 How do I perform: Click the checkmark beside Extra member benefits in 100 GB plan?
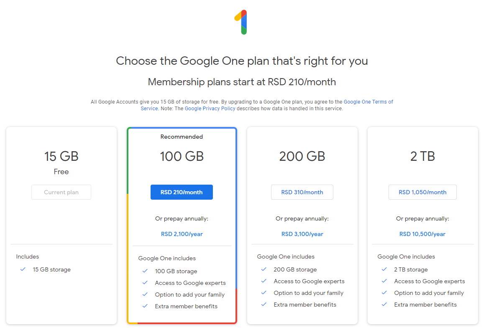click(145, 306)
